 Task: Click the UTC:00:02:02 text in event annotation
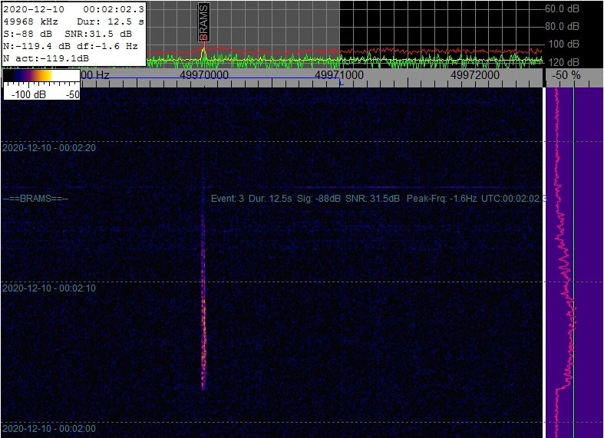pos(513,199)
